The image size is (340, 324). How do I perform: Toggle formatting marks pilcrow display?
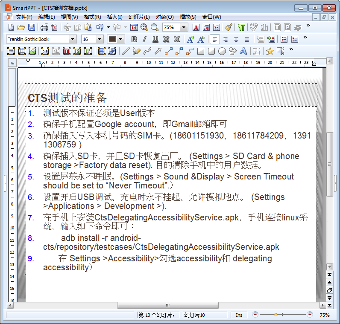pos(241,27)
